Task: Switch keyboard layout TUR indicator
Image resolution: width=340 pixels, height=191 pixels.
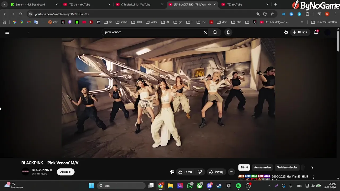Action: pos(299,186)
